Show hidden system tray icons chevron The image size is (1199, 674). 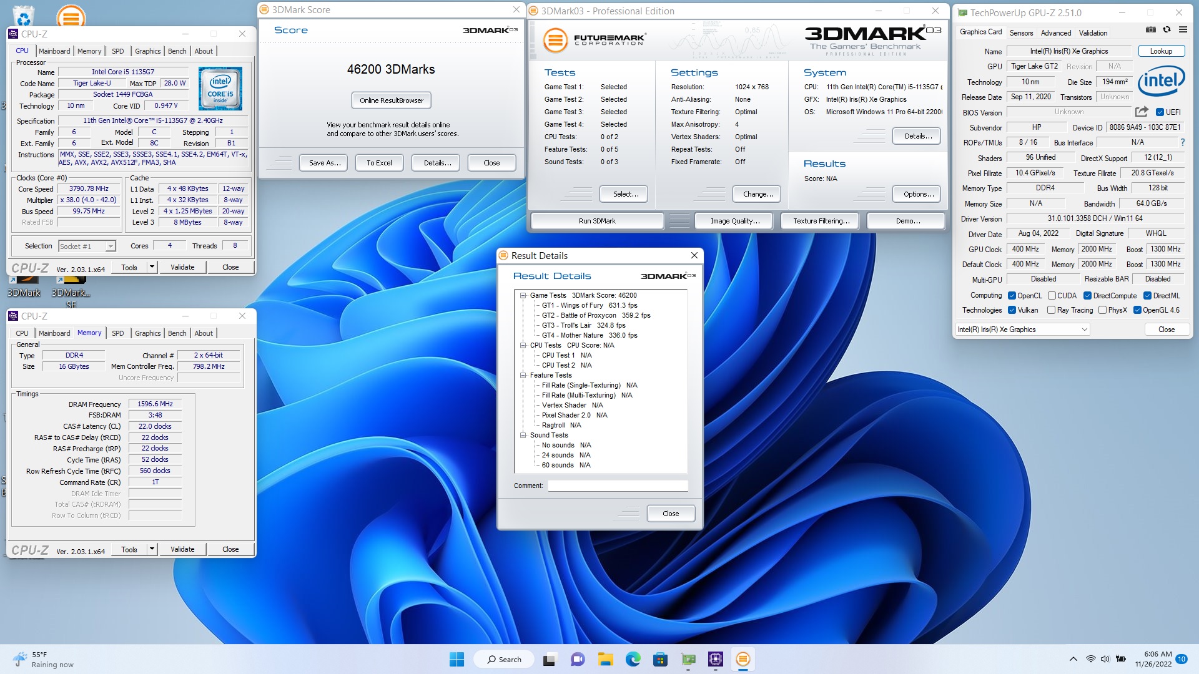pos(1073,659)
